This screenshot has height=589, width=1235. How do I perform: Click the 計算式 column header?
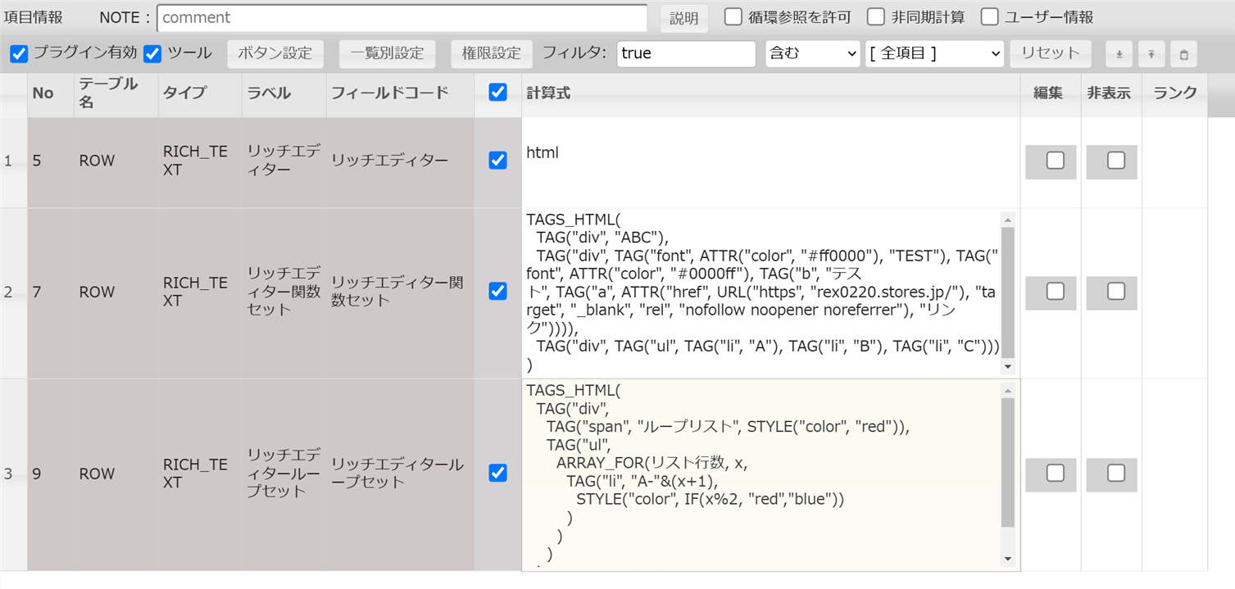[x=770, y=93]
